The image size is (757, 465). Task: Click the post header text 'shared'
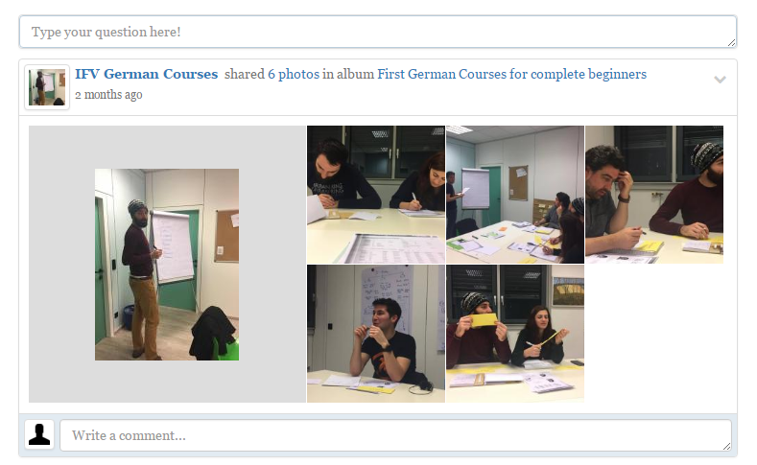tap(245, 74)
